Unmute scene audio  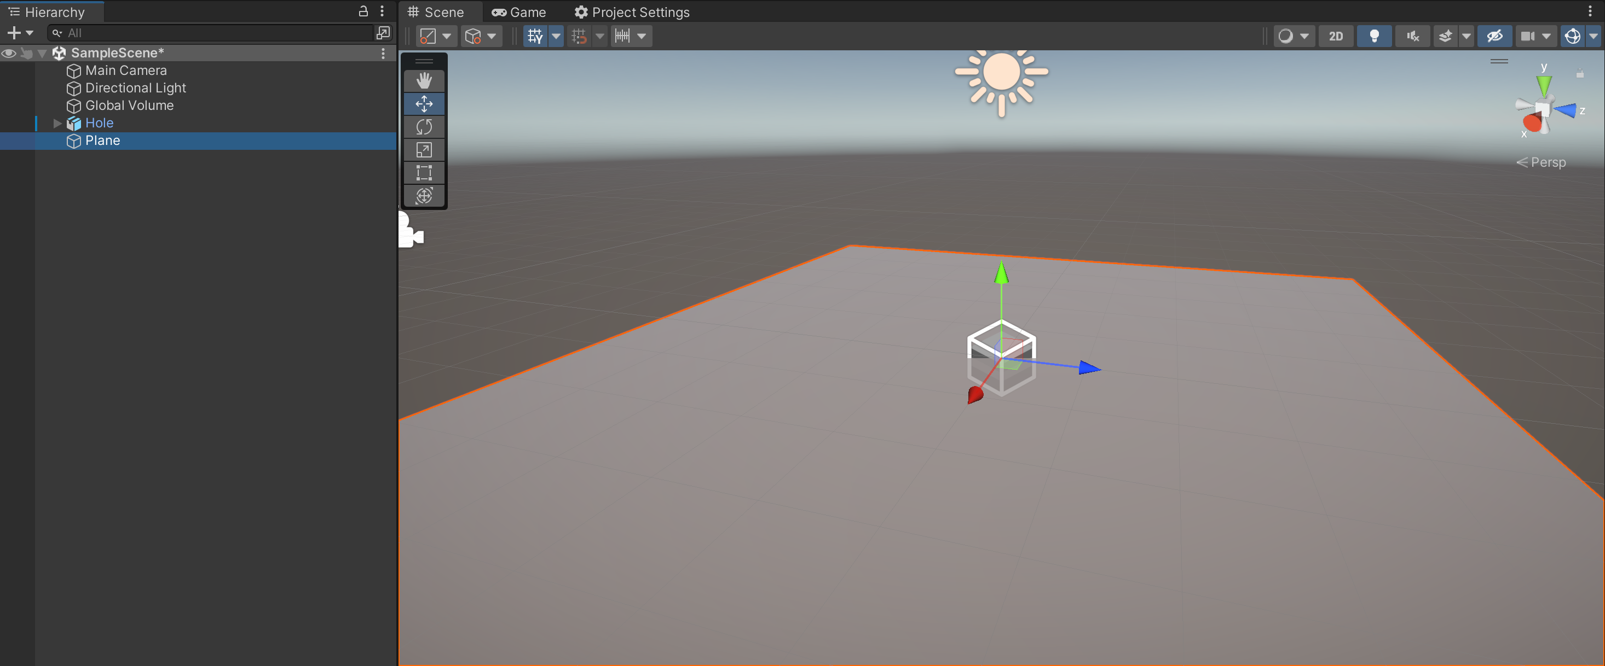1412,36
